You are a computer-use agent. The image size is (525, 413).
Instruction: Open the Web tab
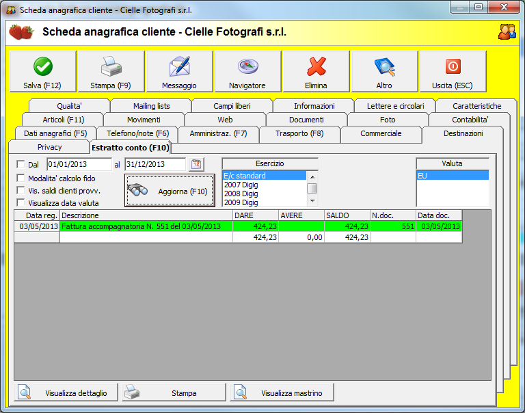click(226, 120)
